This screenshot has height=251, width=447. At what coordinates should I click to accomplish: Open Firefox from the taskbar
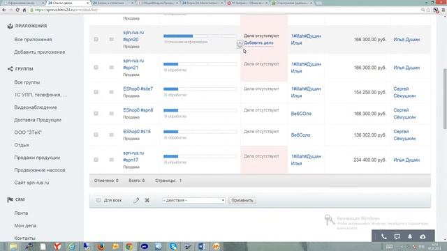pos(101,246)
